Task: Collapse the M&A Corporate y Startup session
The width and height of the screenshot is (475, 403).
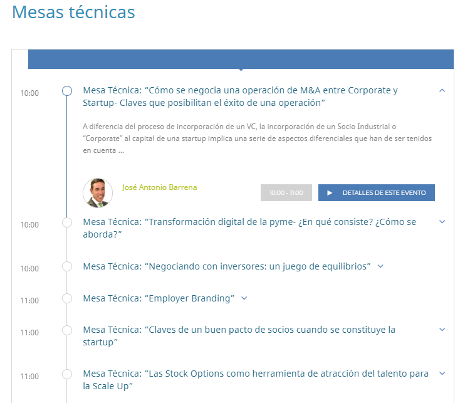Action: (x=442, y=90)
